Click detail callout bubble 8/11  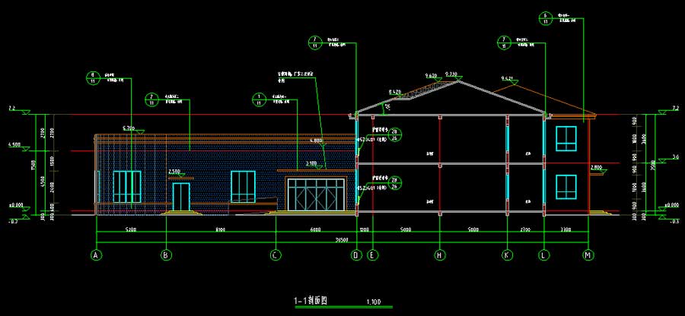[93, 77]
